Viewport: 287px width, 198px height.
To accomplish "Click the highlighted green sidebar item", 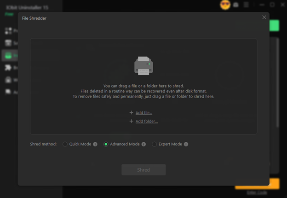I will coord(8,56).
